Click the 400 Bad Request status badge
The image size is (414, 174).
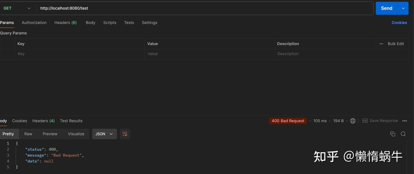[288, 121]
